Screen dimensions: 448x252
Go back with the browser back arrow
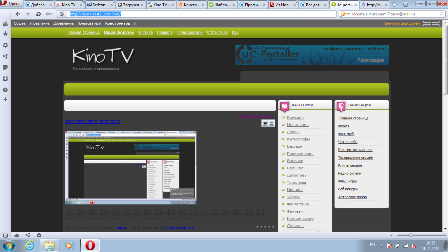pos(18,14)
